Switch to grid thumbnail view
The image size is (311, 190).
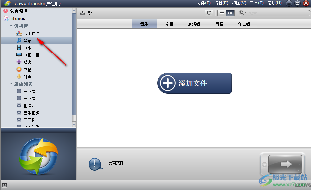coord(230,13)
